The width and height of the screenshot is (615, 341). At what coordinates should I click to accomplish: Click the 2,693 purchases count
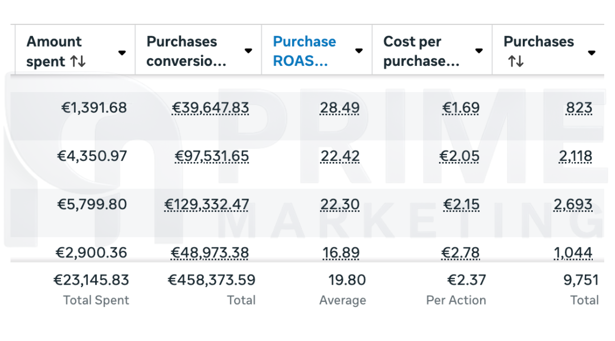[573, 205]
